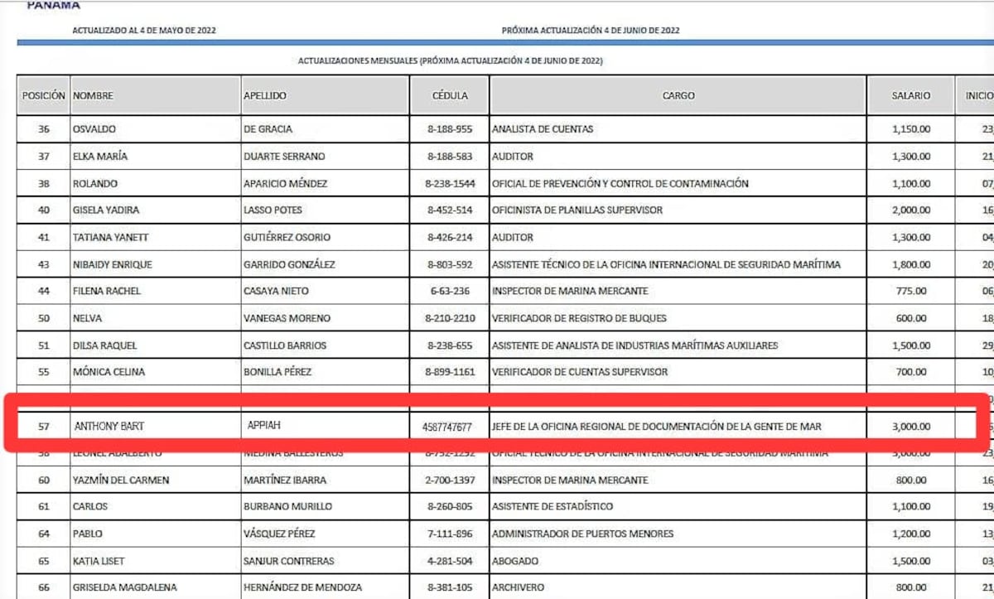Click the header PRÓXIMA ACTUALIZACIÓN 4 DE JUNIO DE 2022
The width and height of the screenshot is (994, 599).
[x=590, y=30]
